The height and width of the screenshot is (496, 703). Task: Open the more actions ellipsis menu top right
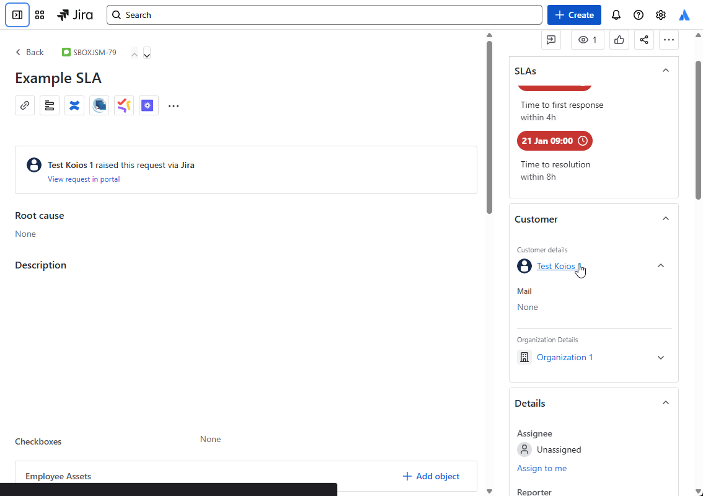(668, 40)
